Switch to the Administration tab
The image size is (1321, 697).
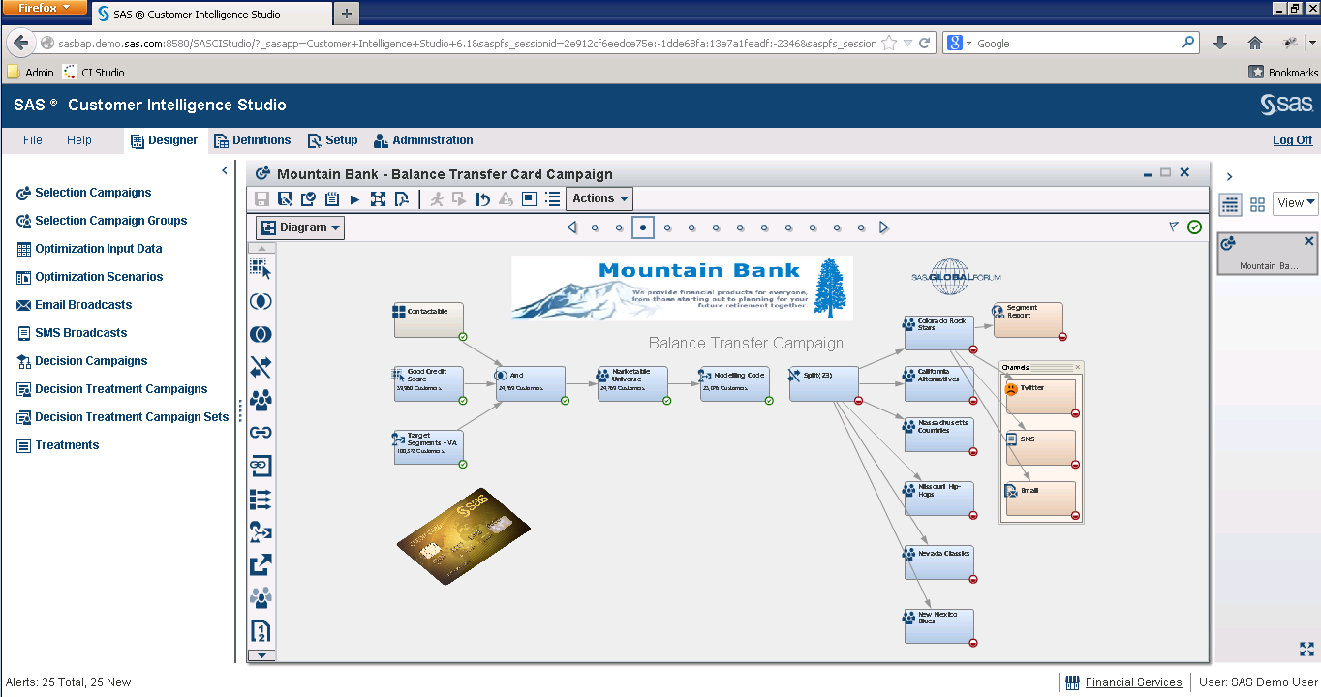pyautogui.click(x=423, y=140)
